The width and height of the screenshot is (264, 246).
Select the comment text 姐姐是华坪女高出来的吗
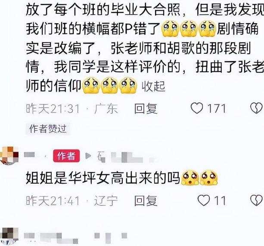pos(102,178)
